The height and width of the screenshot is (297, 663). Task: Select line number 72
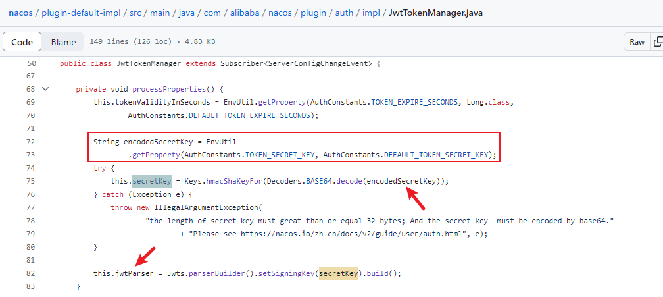pyautogui.click(x=30, y=142)
